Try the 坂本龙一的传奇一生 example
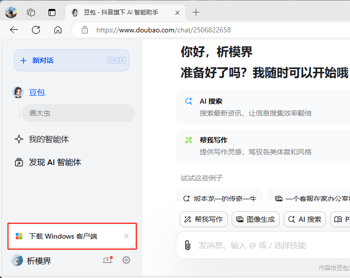Image resolution: width=350 pixels, height=278 pixels. (219, 196)
